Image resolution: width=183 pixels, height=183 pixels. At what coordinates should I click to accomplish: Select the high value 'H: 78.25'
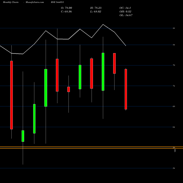(96, 8)
